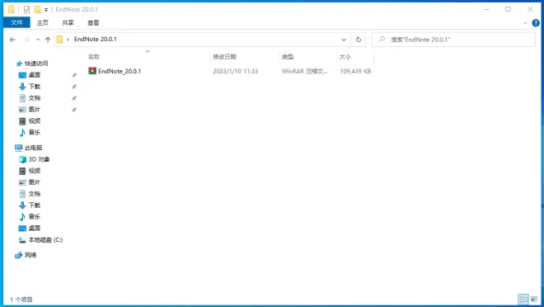Click the address bar root chevron
The width and height of the screenshot is (544, 307).
tap(68, 40)
